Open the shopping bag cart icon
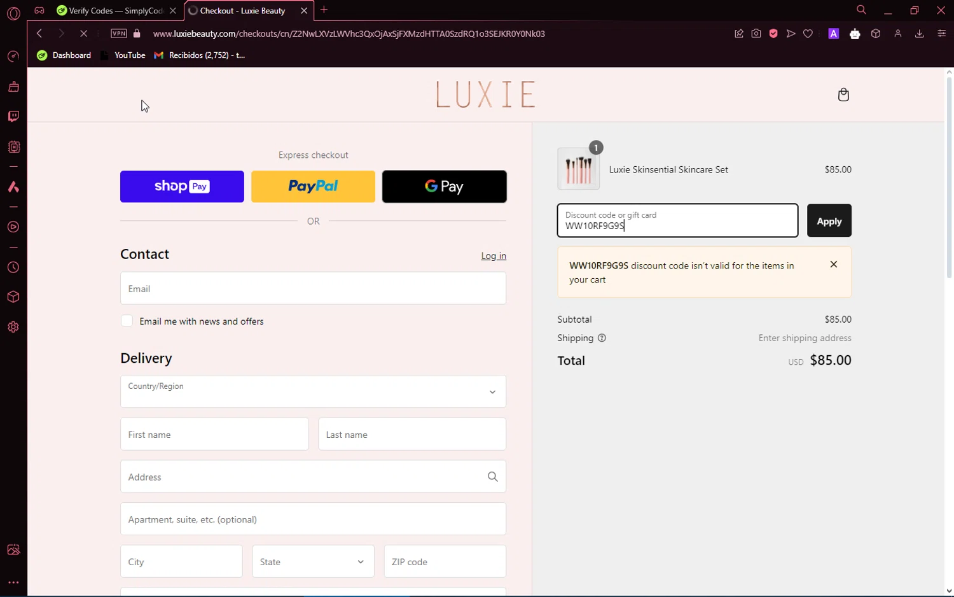Viewport: 954px width, 597px height. coord(843,95)
